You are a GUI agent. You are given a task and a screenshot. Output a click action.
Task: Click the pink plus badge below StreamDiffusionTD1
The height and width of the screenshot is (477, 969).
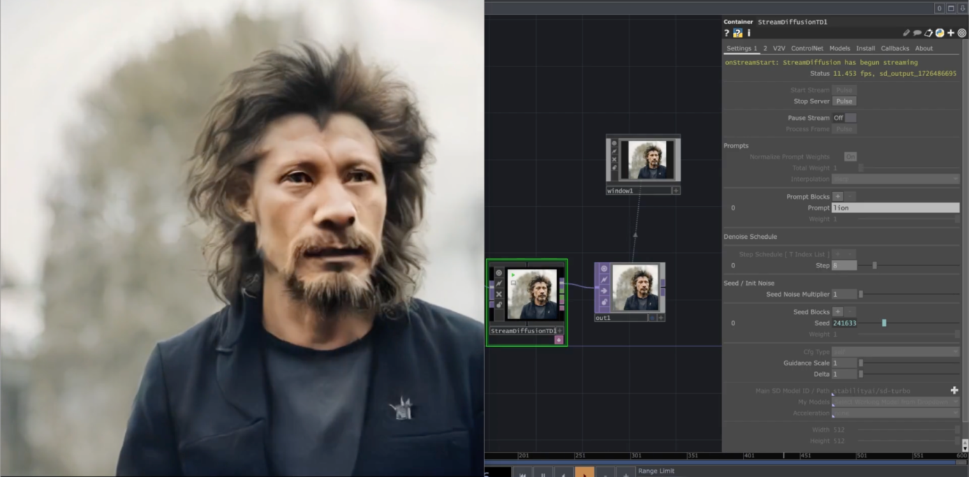tap(559, 340)
